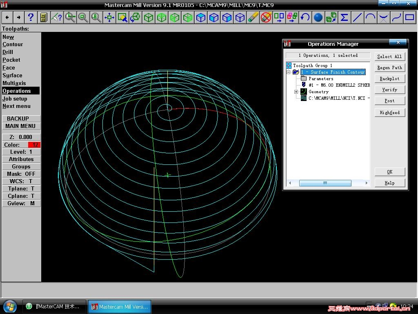This screenshot has height=314, width=418.
Task: Toggle the Mask: OFF setting
Action: [21, 174]
